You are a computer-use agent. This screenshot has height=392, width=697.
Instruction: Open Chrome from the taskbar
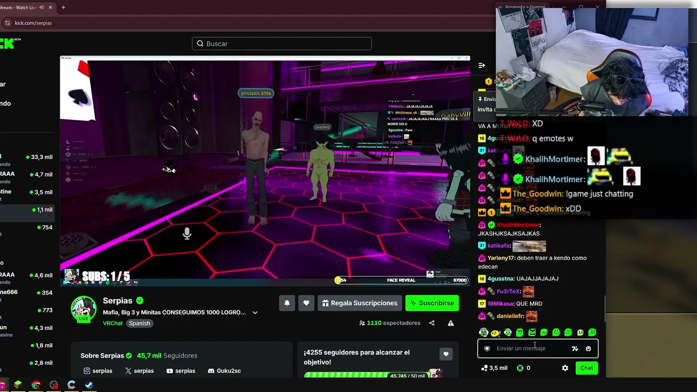click(x=36, y=385)
